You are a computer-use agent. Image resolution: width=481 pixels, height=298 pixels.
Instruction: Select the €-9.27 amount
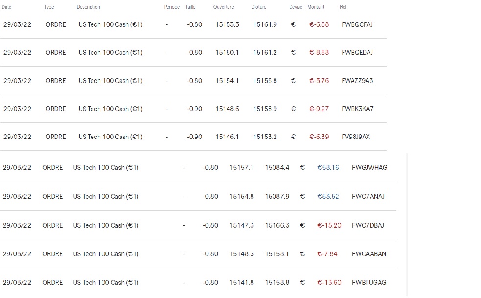319,109
